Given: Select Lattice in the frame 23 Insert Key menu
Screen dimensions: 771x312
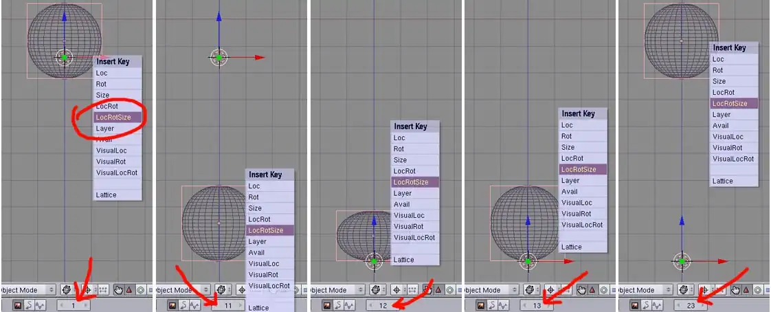Looking at the screenshot, I should tap(722, 181).
